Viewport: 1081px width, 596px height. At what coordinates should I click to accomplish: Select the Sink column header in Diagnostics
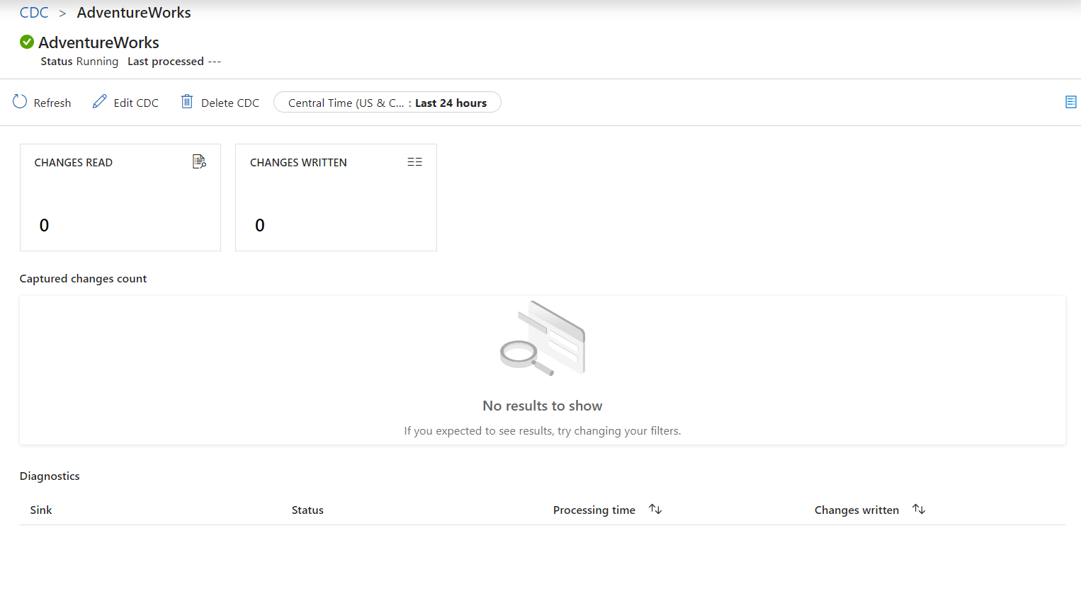tap(41, 510)
